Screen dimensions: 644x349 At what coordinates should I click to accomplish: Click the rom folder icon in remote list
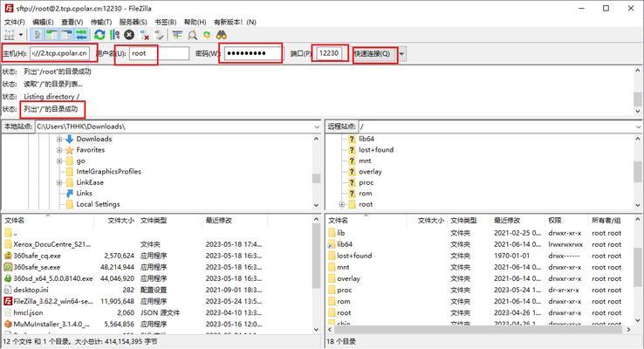(x=332, y=301)
